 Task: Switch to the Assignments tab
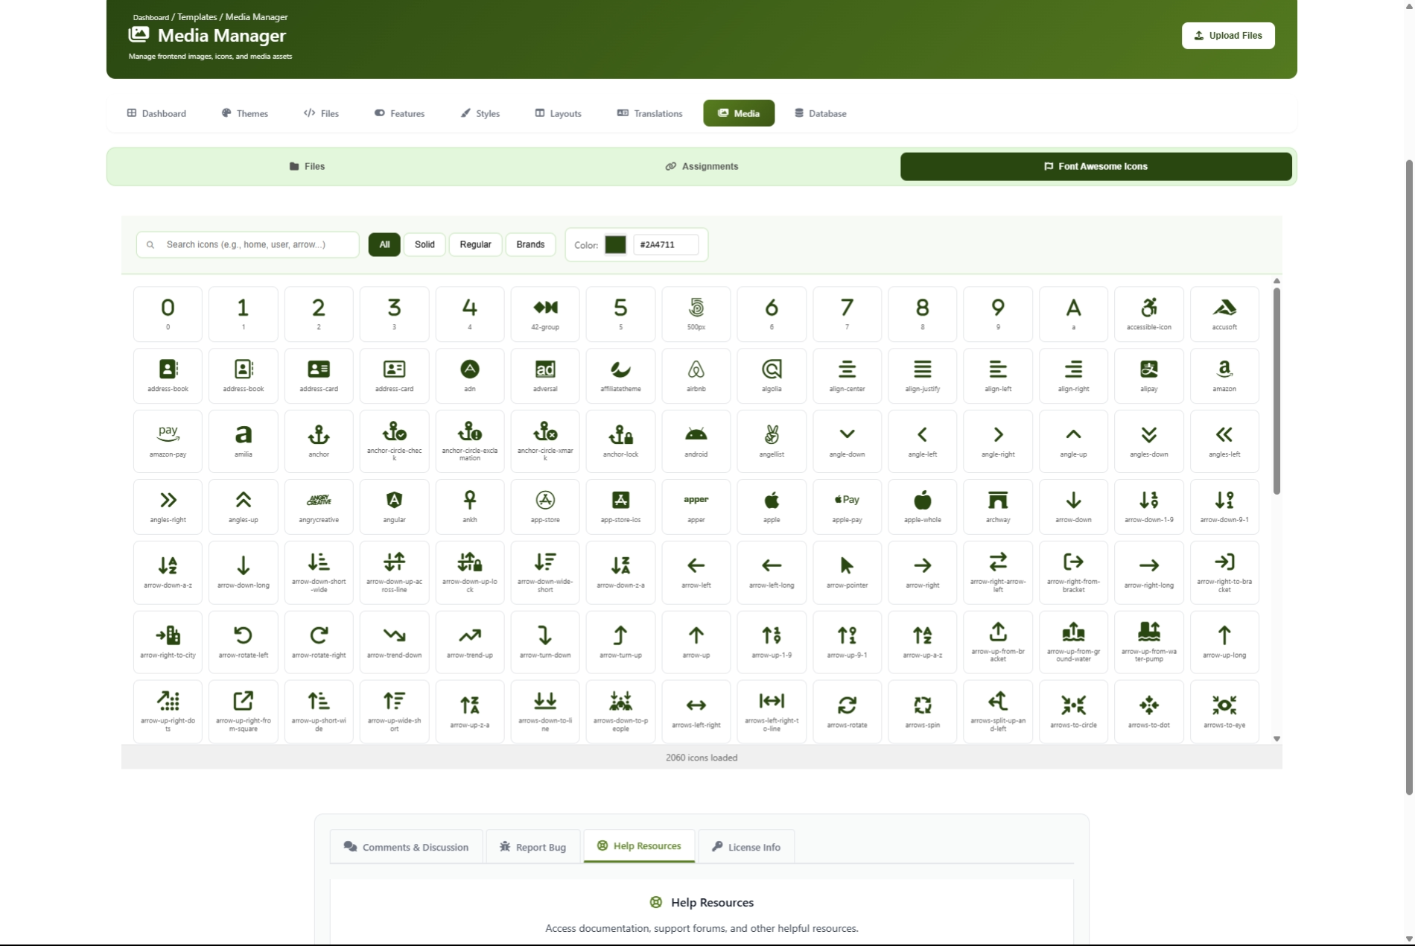pos(702,166)
